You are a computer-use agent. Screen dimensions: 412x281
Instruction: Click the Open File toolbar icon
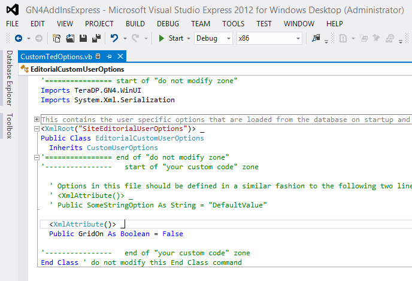click(70, 38)
